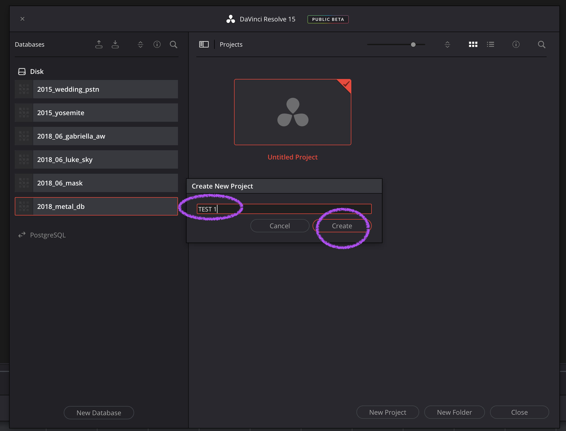
Task: Show database info panel icon
Action: coord(157,44)
